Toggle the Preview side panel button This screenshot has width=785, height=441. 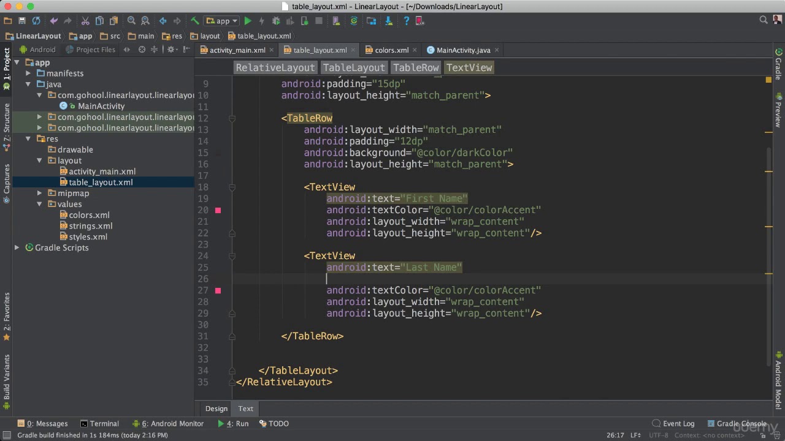pos(778,110)
